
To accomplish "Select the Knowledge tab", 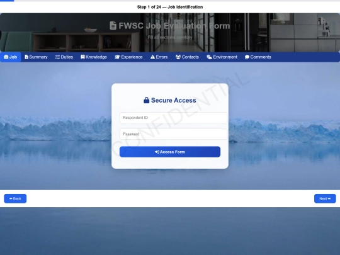I will [94, 57].
